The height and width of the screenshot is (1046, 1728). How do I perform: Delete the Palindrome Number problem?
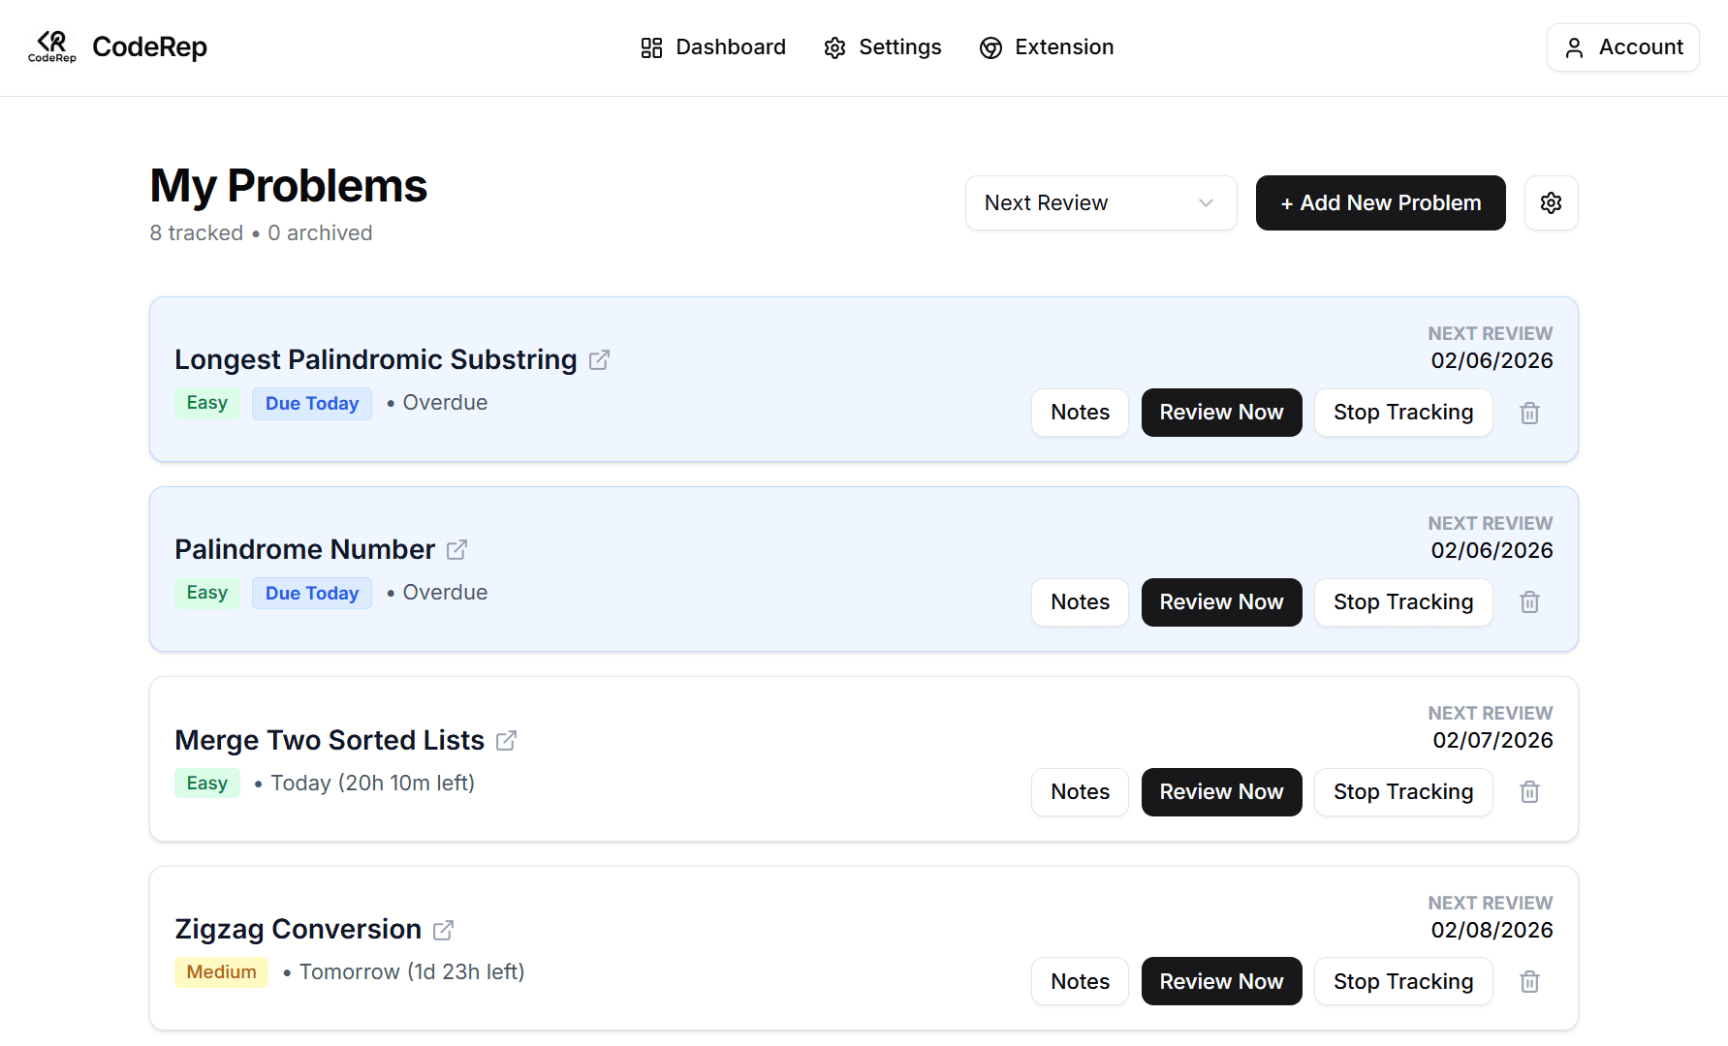[x=1529, y=601]
